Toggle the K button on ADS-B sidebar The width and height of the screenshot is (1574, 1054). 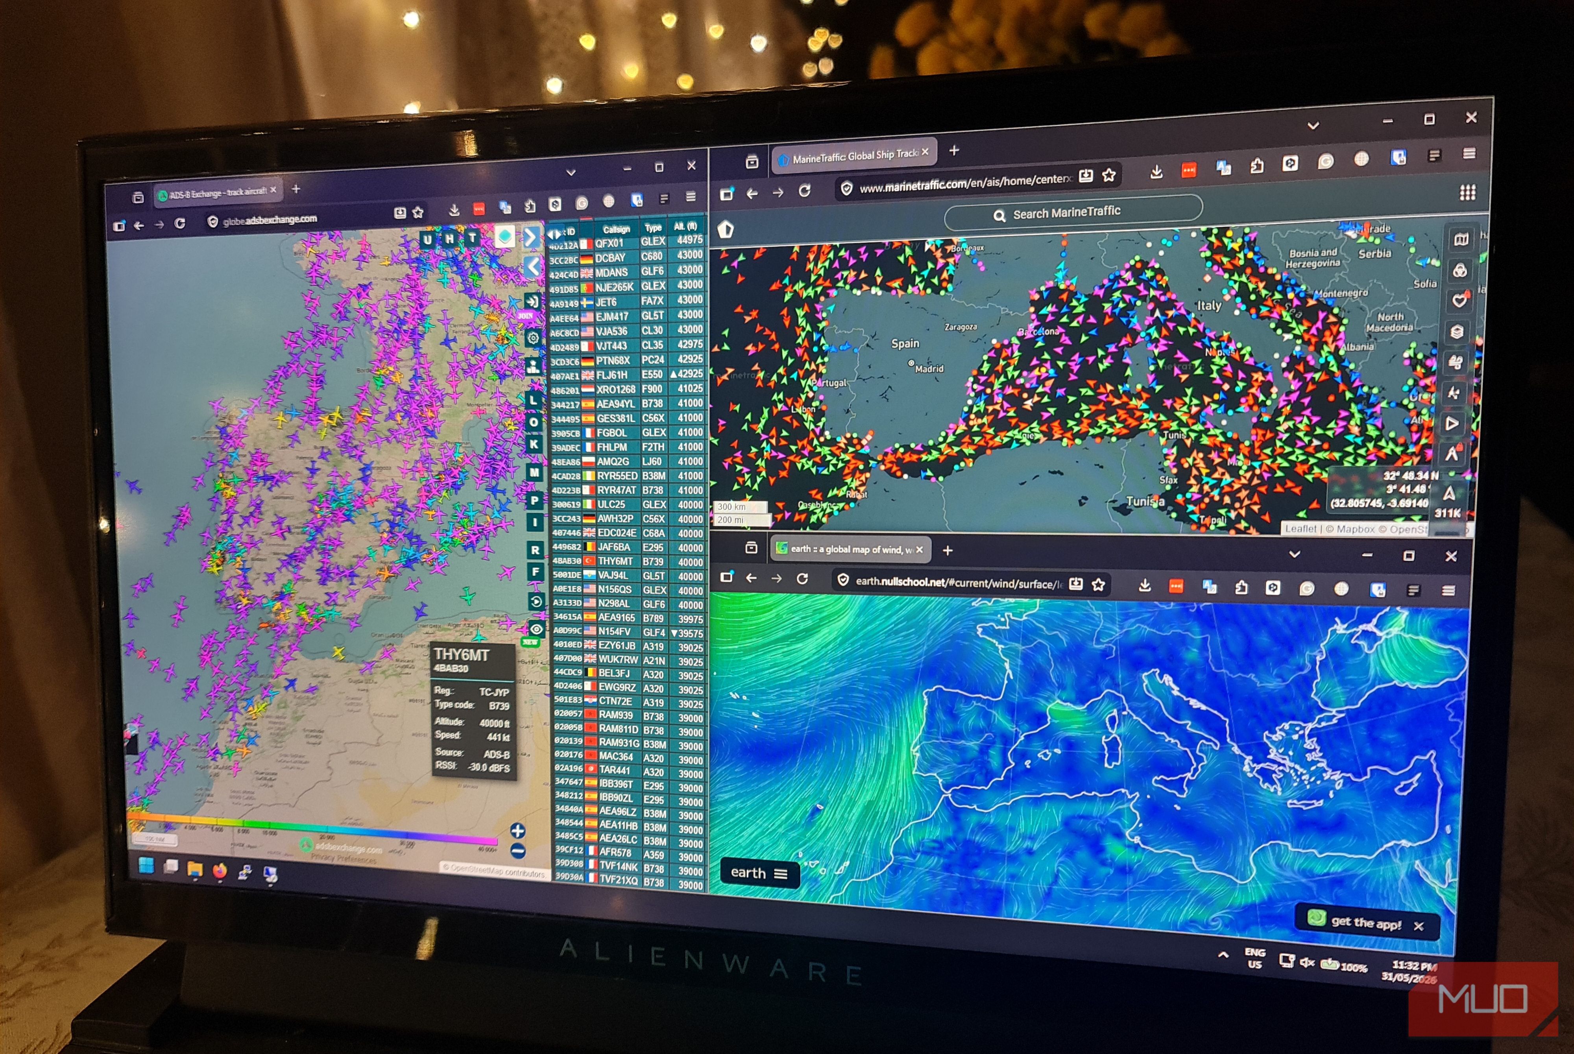534,444
